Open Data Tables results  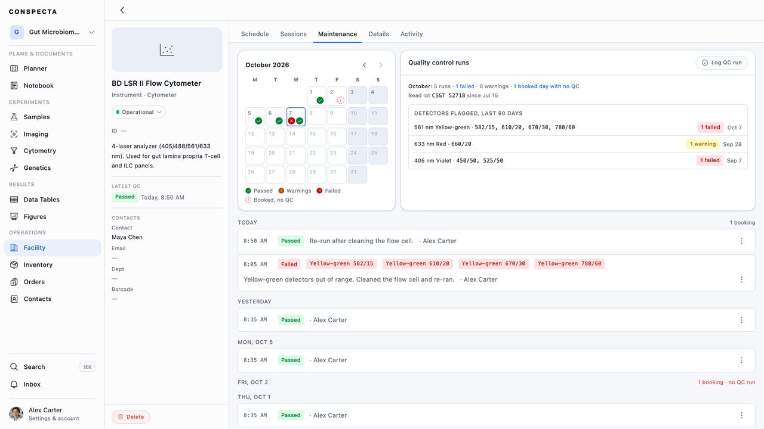pyautogui.click(x=53, y=200)
